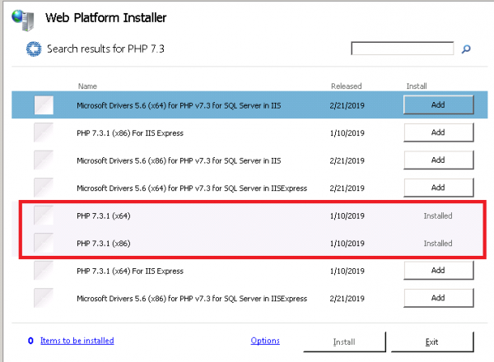Click icon for Drivers 5.6 (x86) in IISExpress
The image size is (494, 362).
pyautogui.click(x=44, y=298)
